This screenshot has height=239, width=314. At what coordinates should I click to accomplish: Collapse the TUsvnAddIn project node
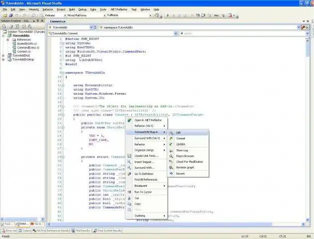(3, 36)
